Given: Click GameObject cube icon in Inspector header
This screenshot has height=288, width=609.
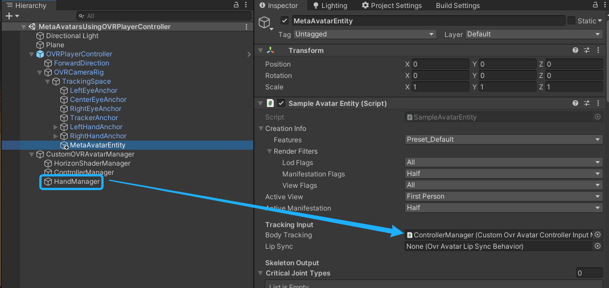Looking at the screenshot, I should tap(265, 22).
